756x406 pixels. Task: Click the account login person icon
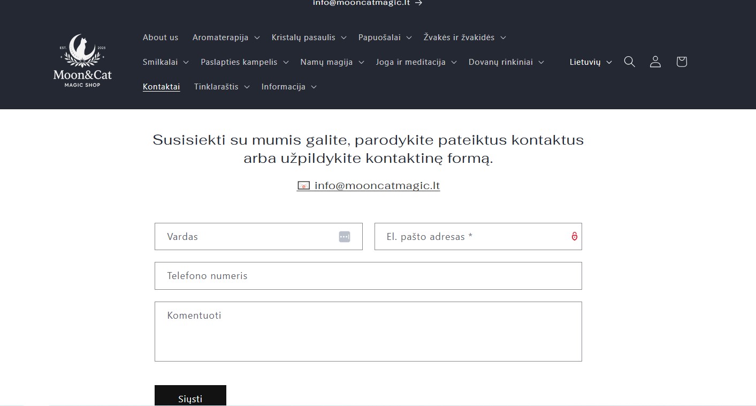(x=655, y=62)
